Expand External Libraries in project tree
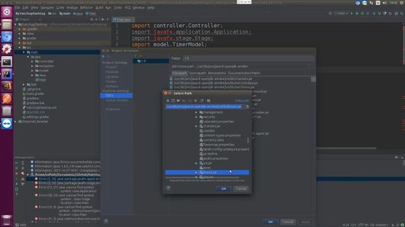This screenshot has height=227, width=405. click(x=16, y=122)
